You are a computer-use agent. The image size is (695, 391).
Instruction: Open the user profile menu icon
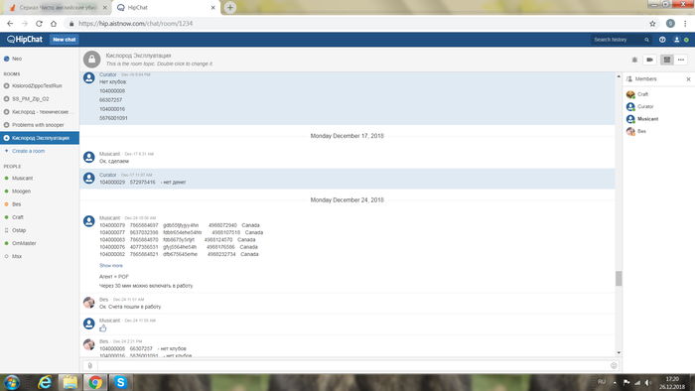676,40
